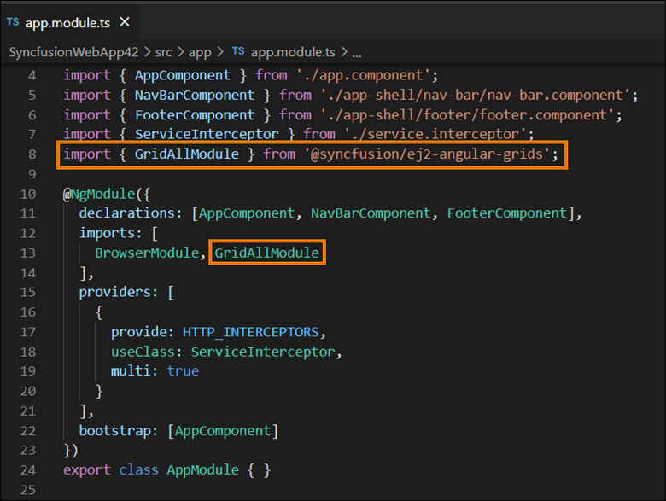The image size is (666, 501).
Task: Click the TS file icon in the breadcrumb
Action: [238, 52]
